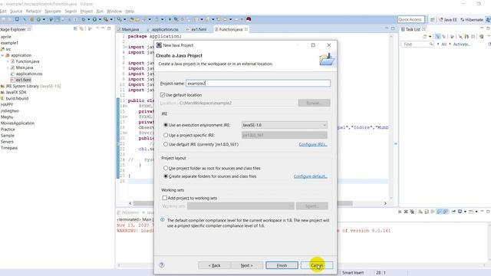Select Create separate folders for sources
Screen dimensions: 491x276
tap(166, 176)
